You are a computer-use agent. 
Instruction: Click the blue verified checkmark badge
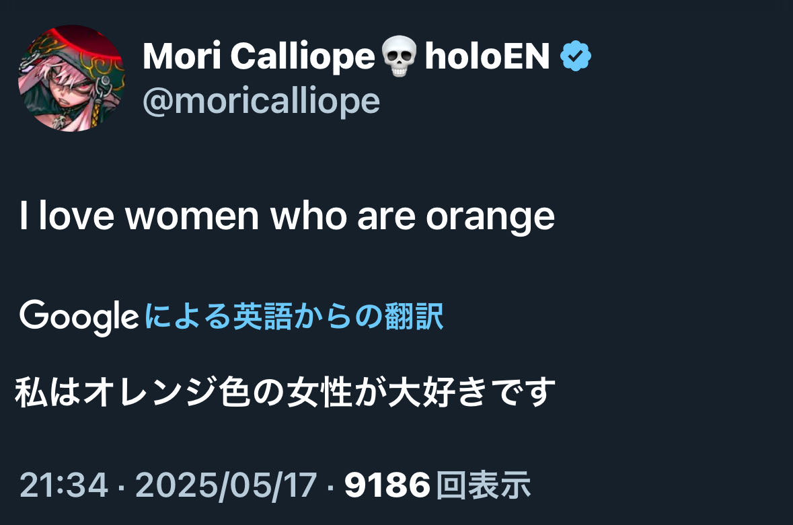point(576,56)
